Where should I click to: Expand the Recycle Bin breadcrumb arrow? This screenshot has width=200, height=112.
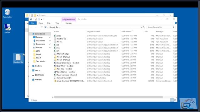click(x=60, y=27)
